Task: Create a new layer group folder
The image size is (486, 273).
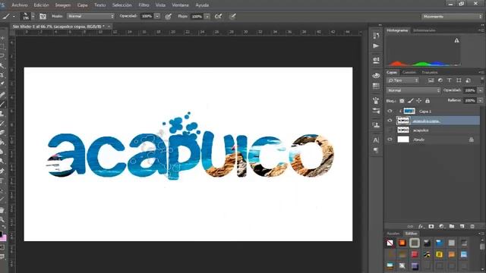Action: point(452,227)
